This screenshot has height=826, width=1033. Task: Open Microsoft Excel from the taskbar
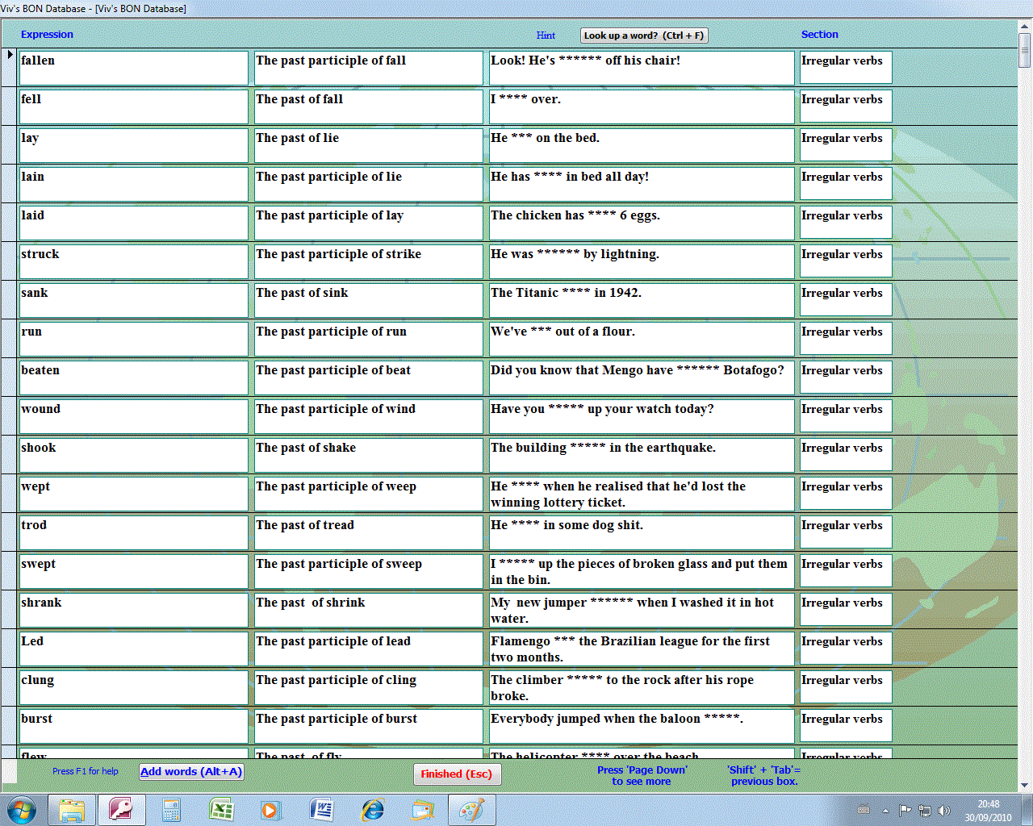click(221, 810)
